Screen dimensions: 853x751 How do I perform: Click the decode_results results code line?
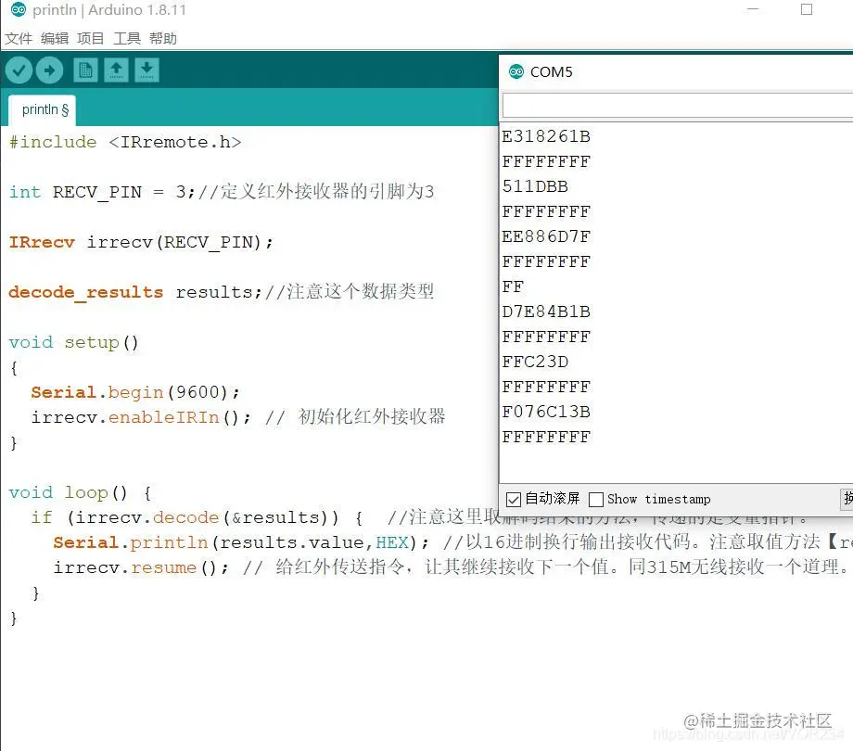point(222,292)
